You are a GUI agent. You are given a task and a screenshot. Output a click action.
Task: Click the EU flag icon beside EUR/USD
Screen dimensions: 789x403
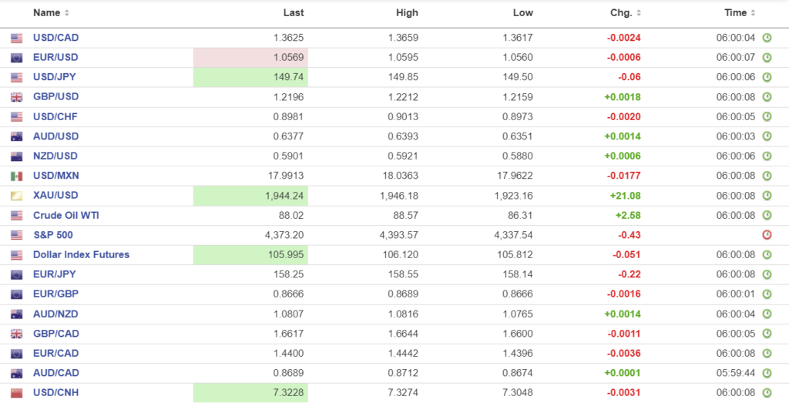16,58
